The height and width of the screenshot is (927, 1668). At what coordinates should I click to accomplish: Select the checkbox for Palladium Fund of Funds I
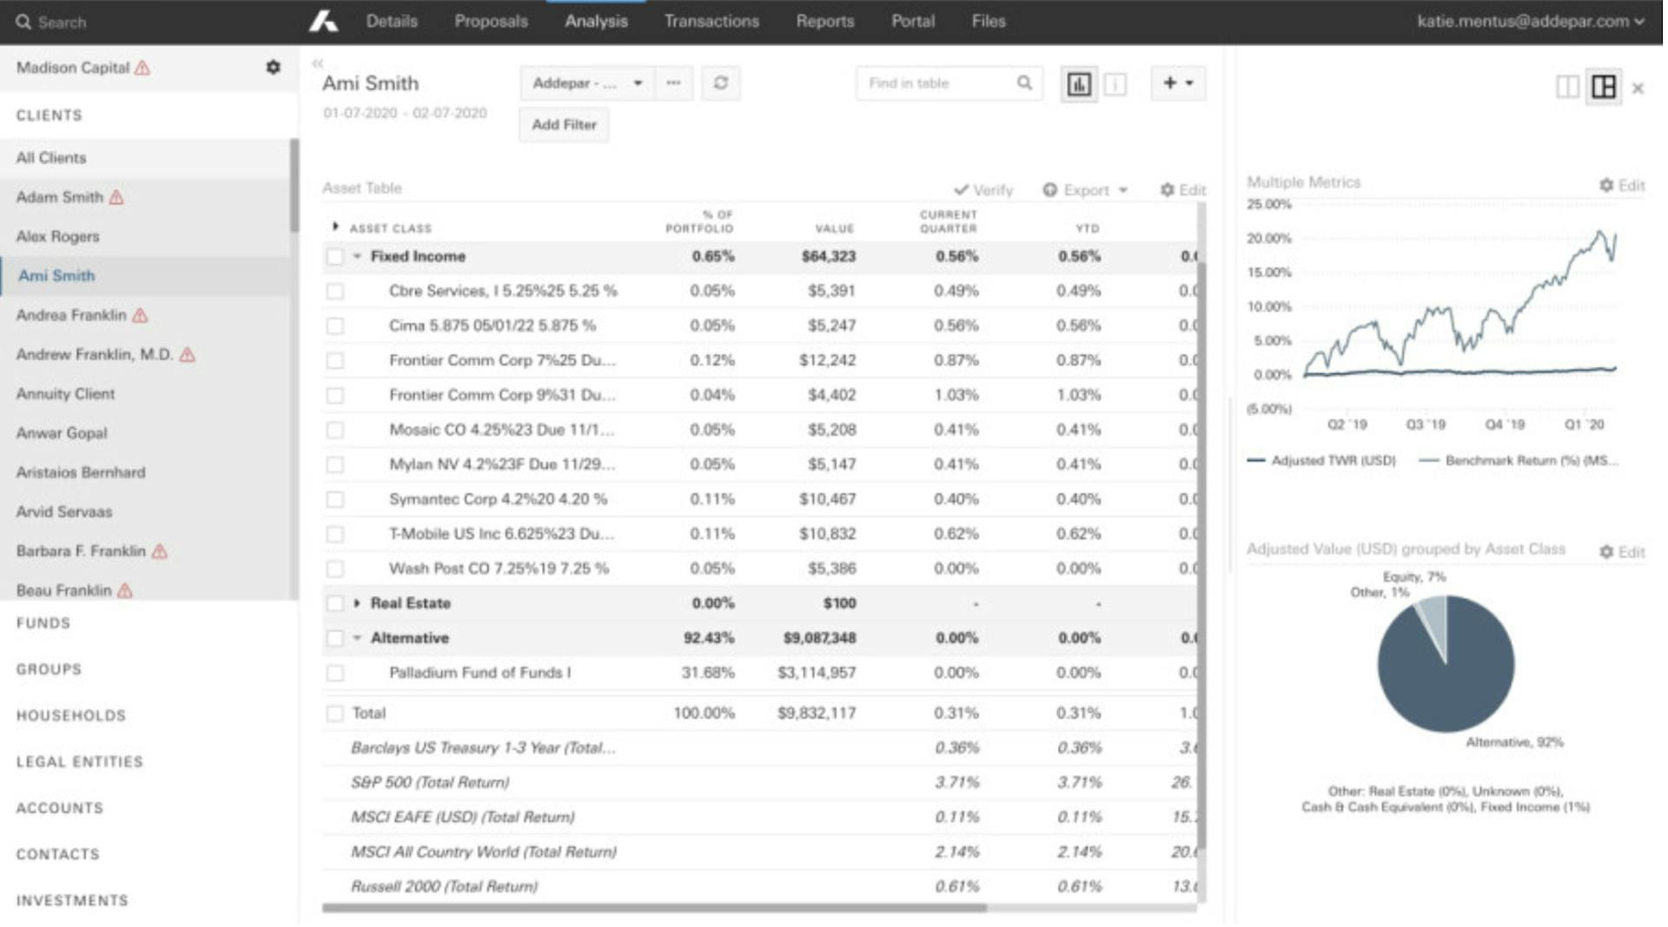click(x=335, y=672)
